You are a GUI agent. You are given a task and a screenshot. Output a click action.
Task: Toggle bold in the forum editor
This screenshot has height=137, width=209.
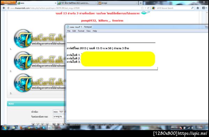33,125
